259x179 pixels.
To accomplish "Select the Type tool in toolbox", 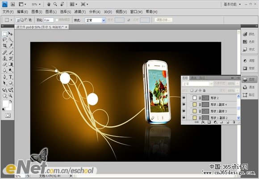I will [11, 77].
